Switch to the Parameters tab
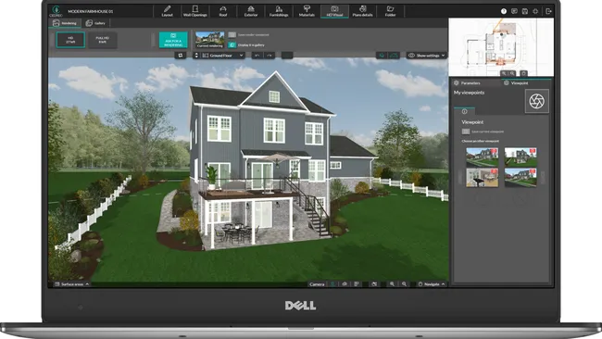602x339 pixels. click(x=467, y=83)
